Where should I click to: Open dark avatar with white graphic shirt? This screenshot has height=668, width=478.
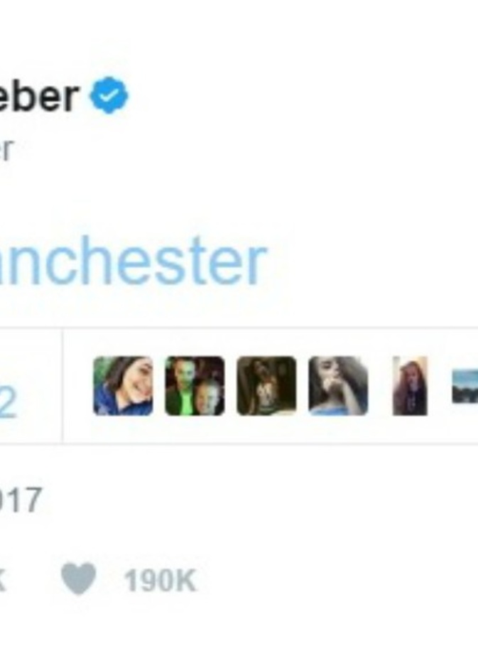click(266, 386)
